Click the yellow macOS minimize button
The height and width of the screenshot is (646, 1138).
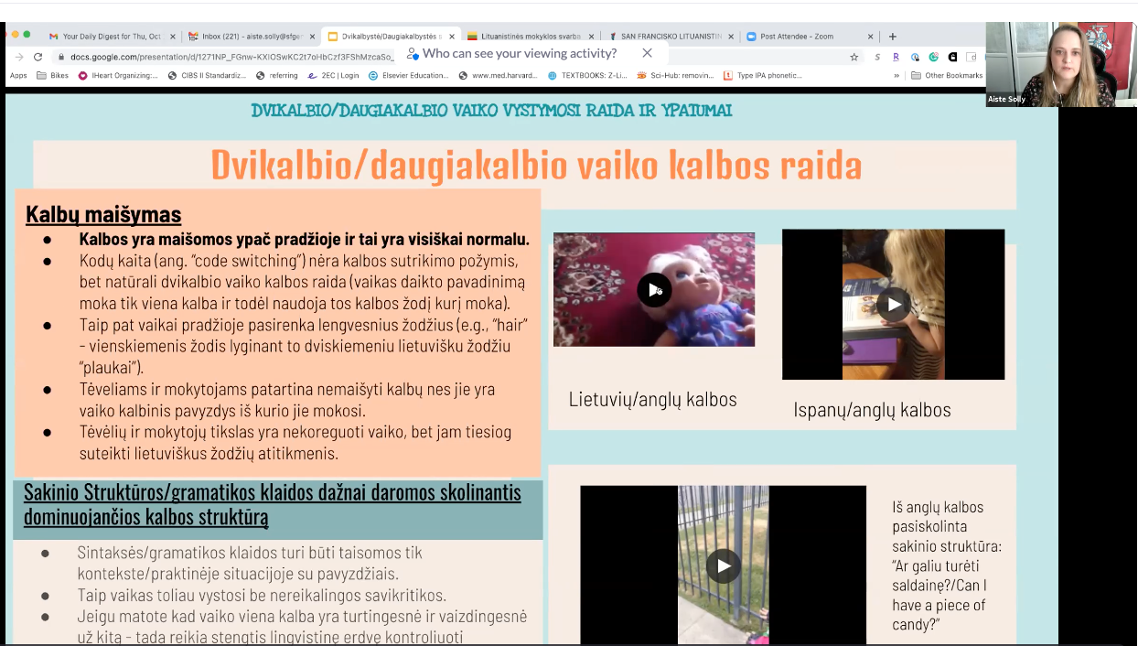coord(16,35)
